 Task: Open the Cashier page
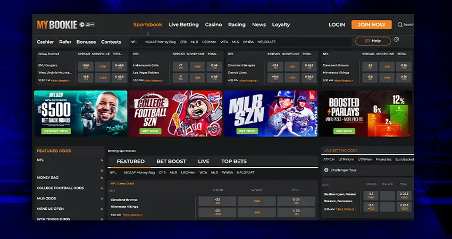(x=45, y=42)
